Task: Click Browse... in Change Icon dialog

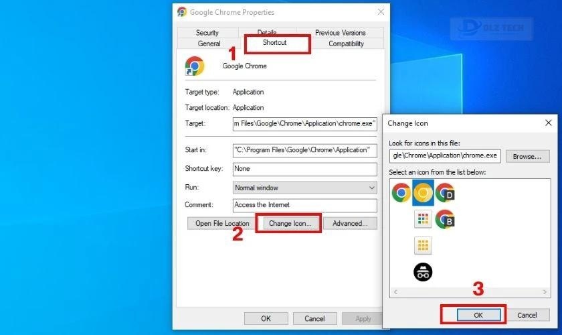Action: pyautogui.click(x=527, y=157)
